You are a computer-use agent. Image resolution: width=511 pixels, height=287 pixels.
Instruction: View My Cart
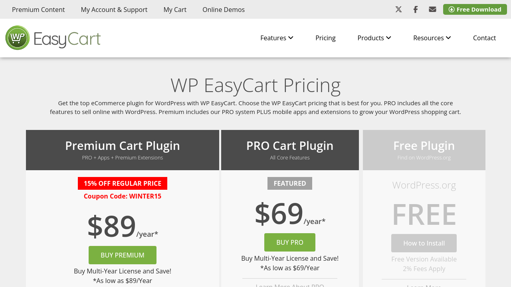point(175,10)
